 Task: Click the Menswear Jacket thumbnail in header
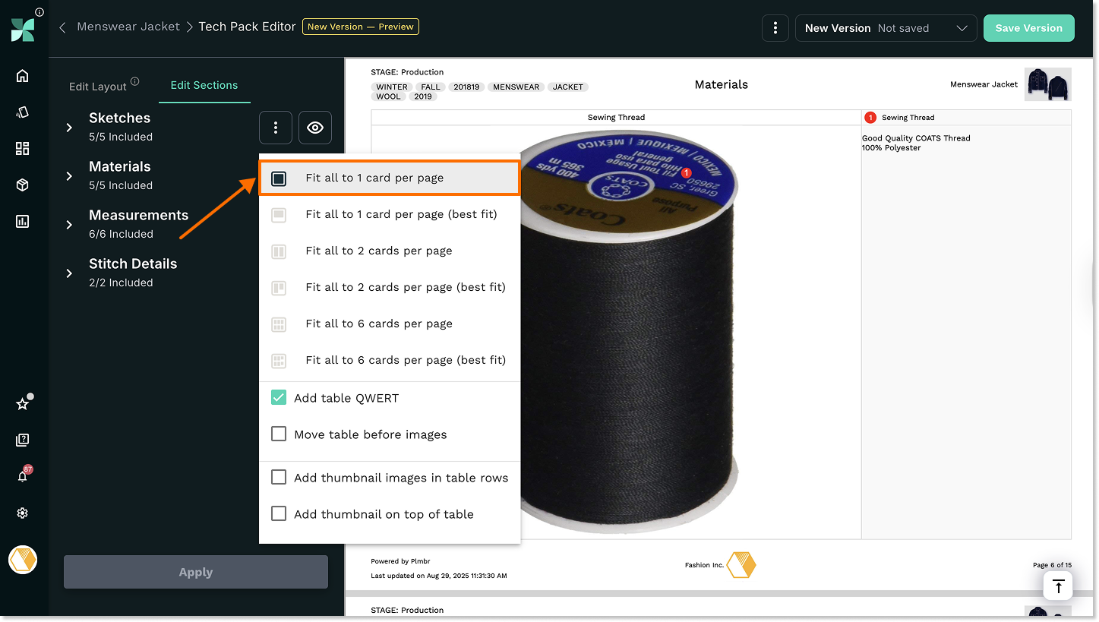click(x=1047, y=84)
